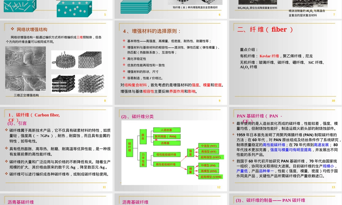Select slide 12 titled 碳纤维分类
The width and height of the screenshot is (342, 205).
171,149
